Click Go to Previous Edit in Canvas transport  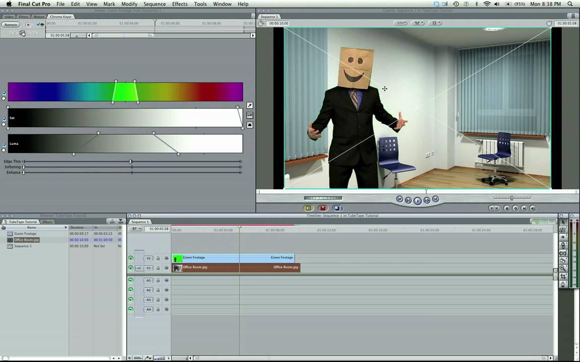point(399,199)
